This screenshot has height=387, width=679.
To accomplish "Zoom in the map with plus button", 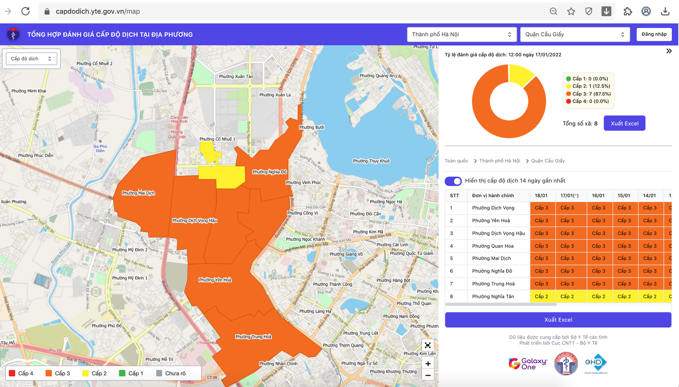I will (428, 363).
